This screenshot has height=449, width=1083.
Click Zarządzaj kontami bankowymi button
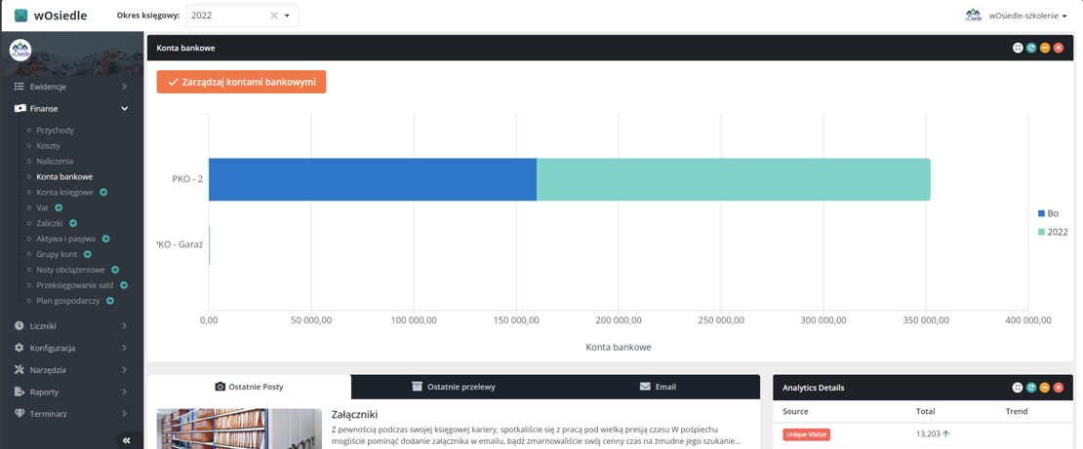pyautogui.click(x=241, y=82)
